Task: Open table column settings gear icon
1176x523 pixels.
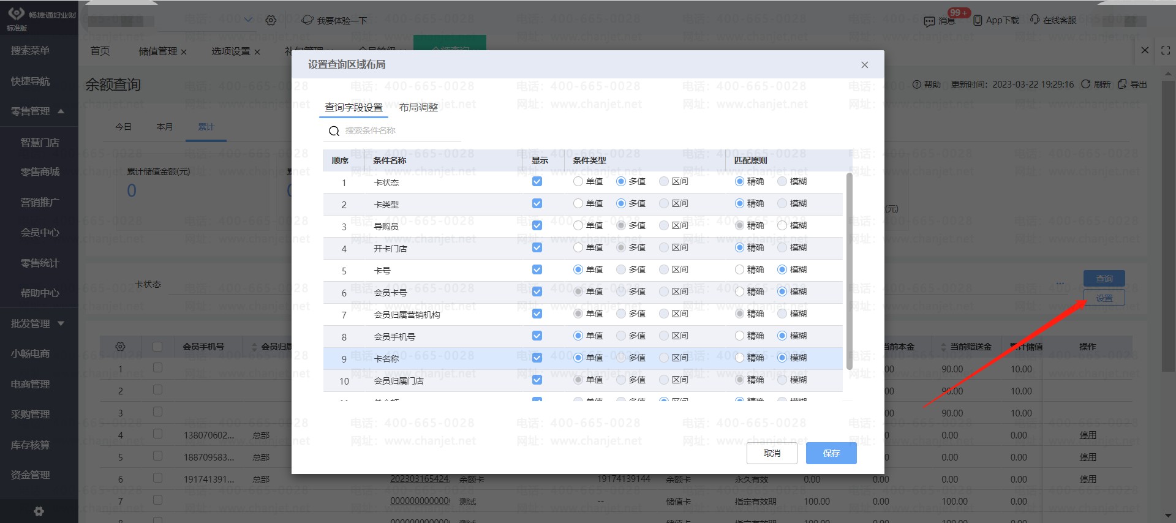Action: 120,347
